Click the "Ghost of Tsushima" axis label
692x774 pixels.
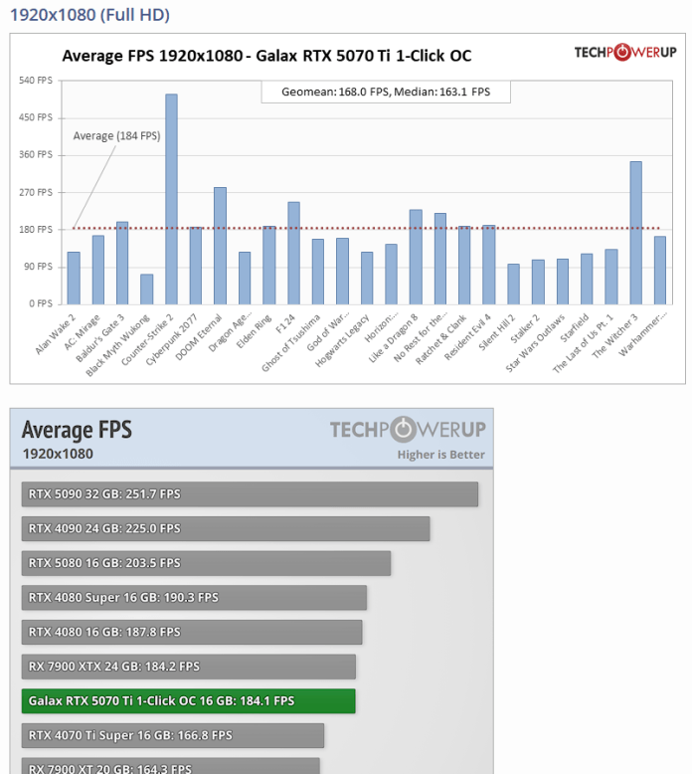tap(291, 343)
